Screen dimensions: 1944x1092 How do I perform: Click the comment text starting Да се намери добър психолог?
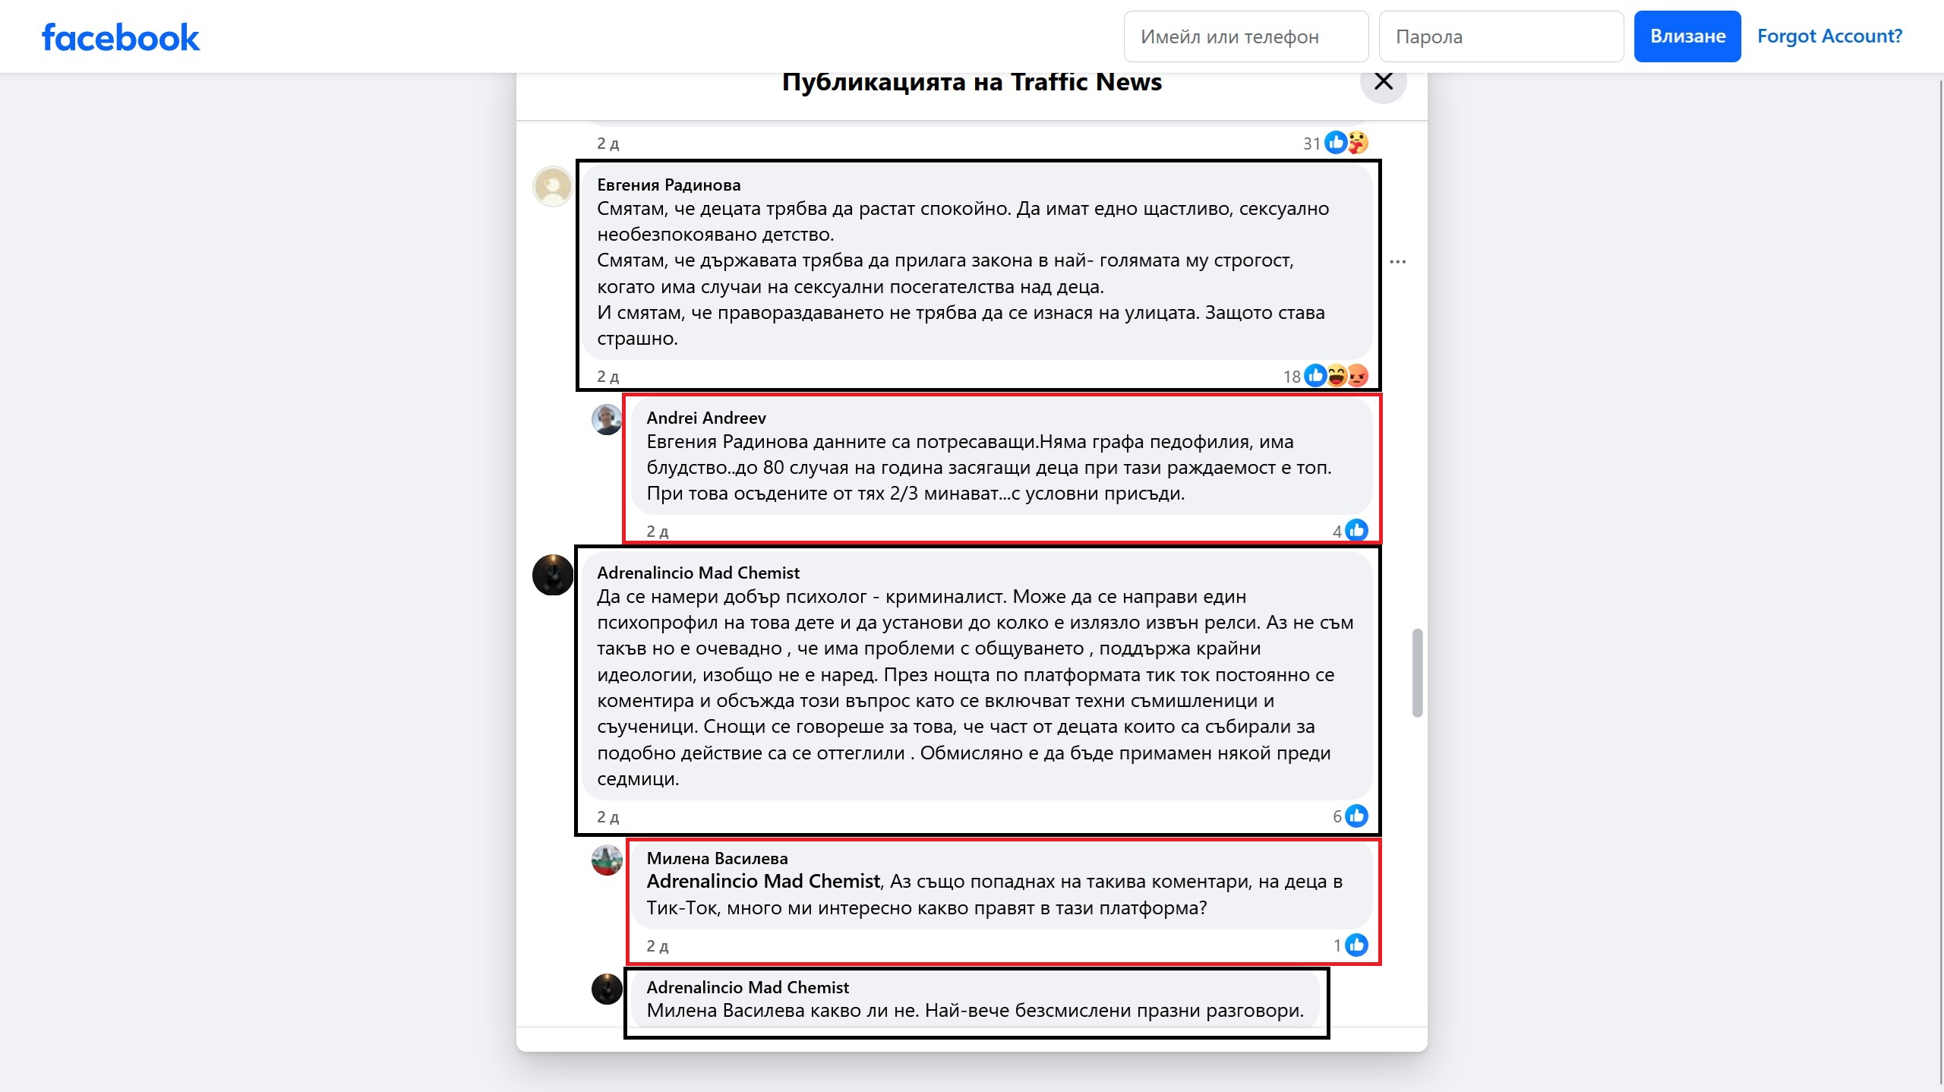coord(975,687)
